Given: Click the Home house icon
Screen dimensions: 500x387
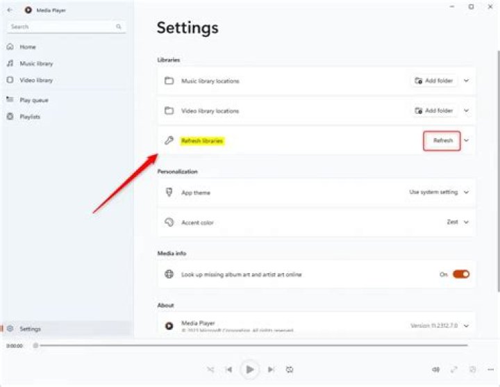Looking at the screenshot, I should click(10, 47).
